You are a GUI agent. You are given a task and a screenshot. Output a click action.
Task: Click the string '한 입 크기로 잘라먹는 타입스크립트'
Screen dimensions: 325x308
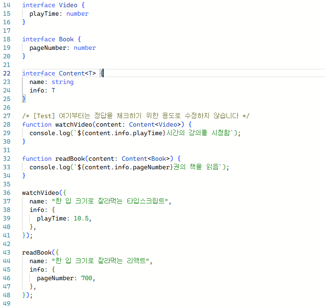pyautogui.click(x=110, y=201)
